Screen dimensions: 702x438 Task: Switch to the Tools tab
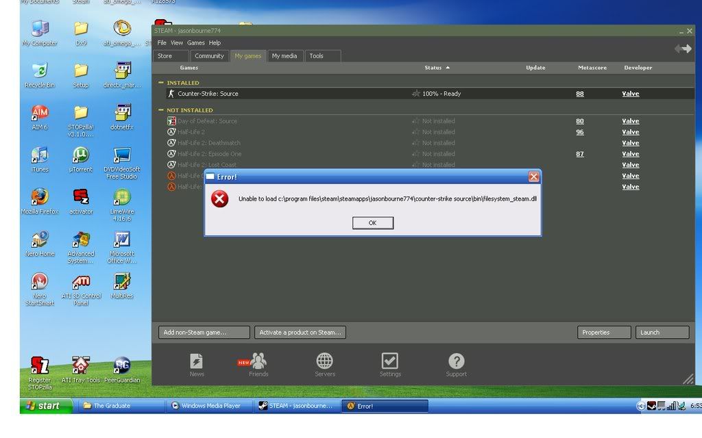click(x=323, y=56)
